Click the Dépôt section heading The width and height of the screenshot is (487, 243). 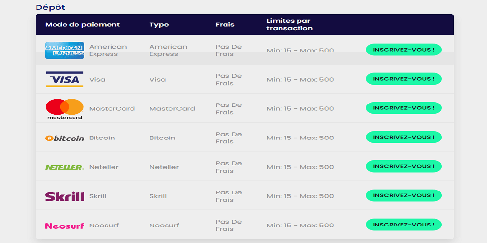50,7
